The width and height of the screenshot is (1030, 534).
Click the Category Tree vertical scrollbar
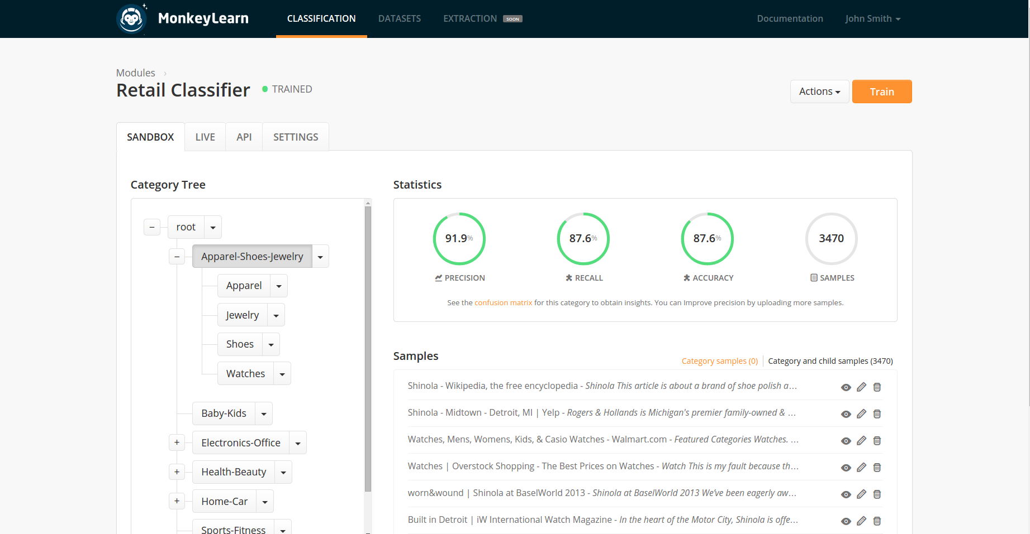pos(368,349)
